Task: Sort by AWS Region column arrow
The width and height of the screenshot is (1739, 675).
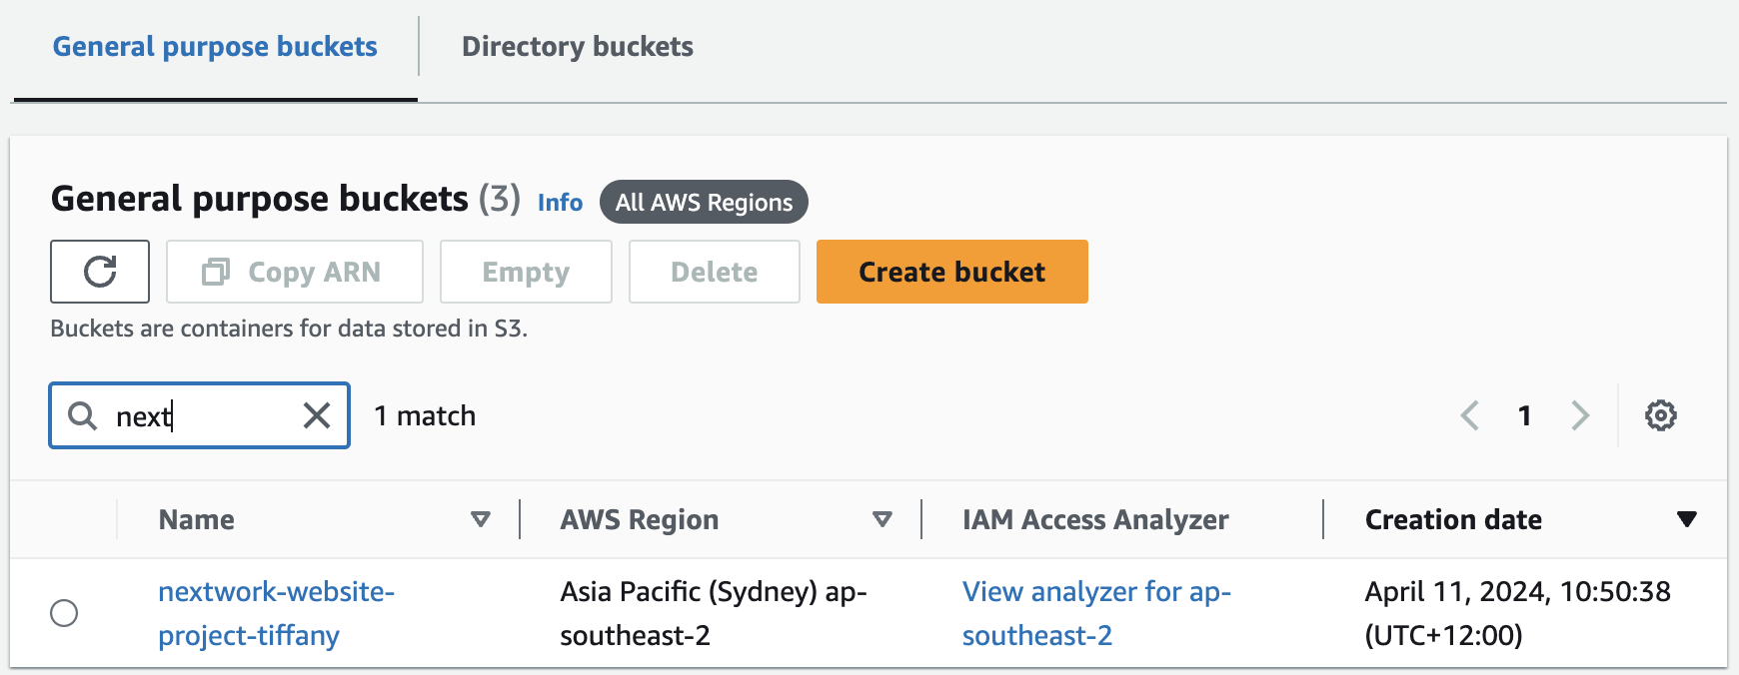Action: (x=881, y=519)
